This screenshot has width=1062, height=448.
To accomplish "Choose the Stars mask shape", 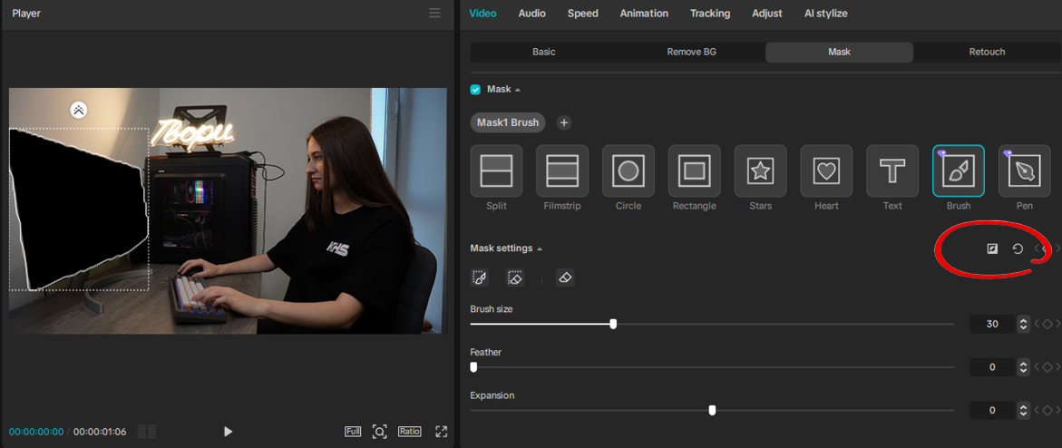I will pyautogui.click(x=760, y=170).
